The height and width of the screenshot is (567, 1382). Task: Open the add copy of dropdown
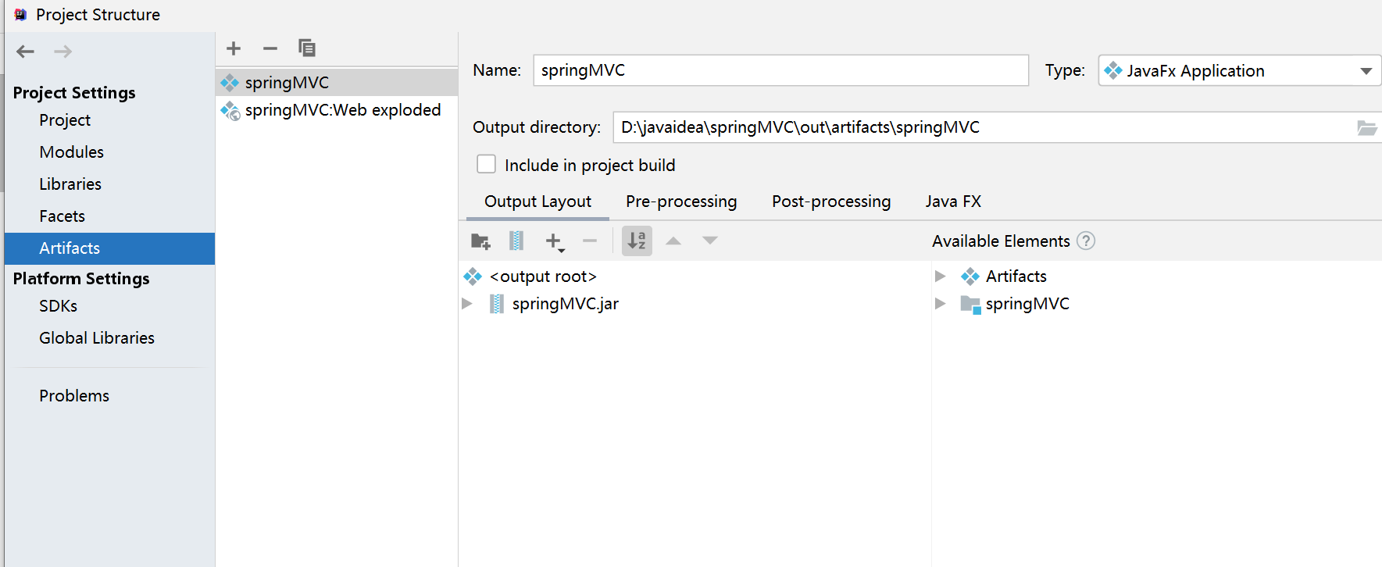(x=555, y=242)
